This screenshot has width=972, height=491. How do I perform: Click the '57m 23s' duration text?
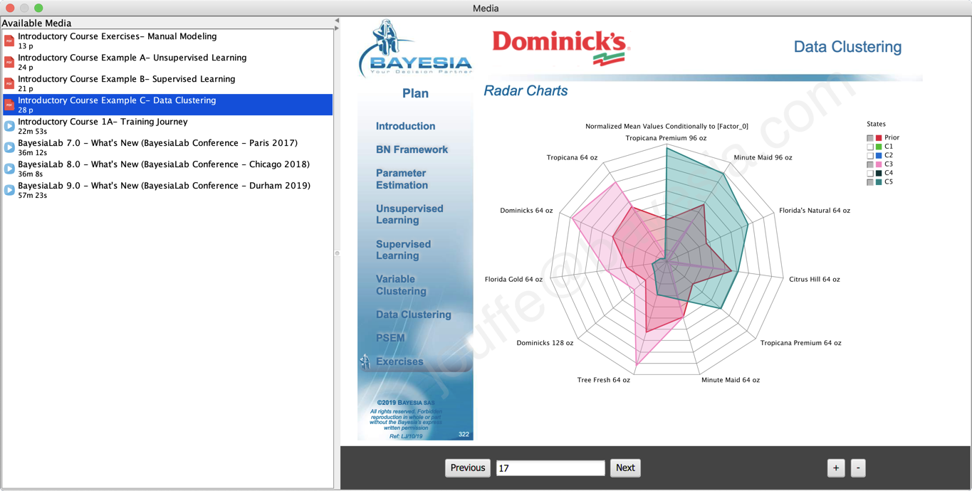33,196
